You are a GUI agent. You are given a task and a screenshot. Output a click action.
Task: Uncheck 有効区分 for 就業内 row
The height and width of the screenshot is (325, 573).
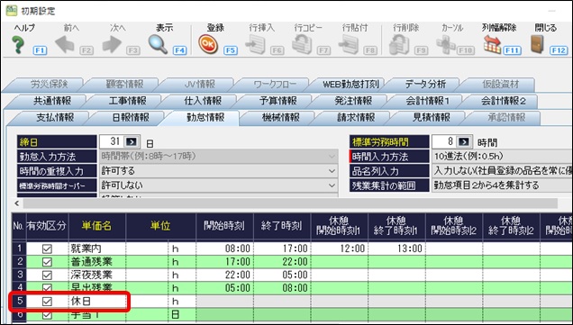tap(47, 249)
